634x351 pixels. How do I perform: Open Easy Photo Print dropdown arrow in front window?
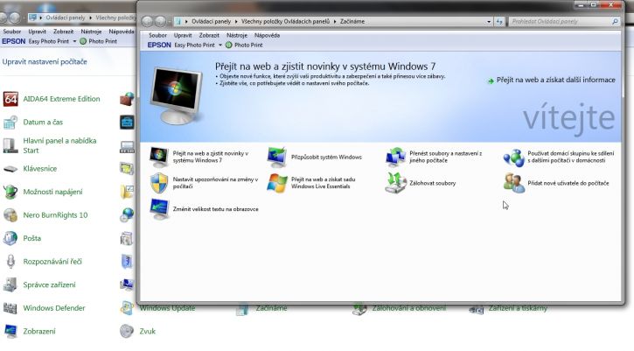[220, 45]
